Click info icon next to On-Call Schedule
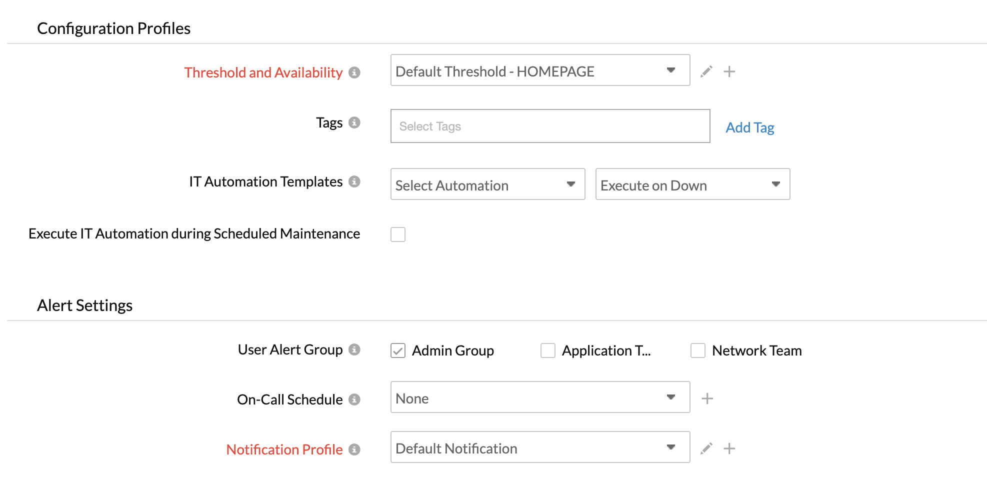This screenshot has width=987, height=500. click(354, 399)
